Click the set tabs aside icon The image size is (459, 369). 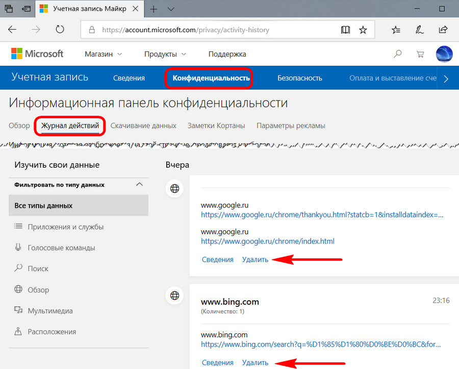(x=27, y=9)
